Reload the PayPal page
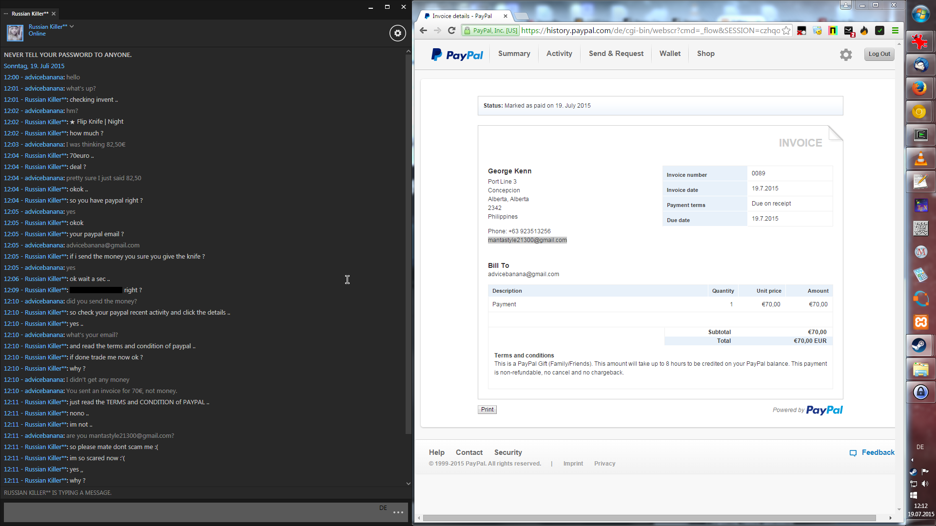This screenshot has width=936, height=526. coord(451,31)
